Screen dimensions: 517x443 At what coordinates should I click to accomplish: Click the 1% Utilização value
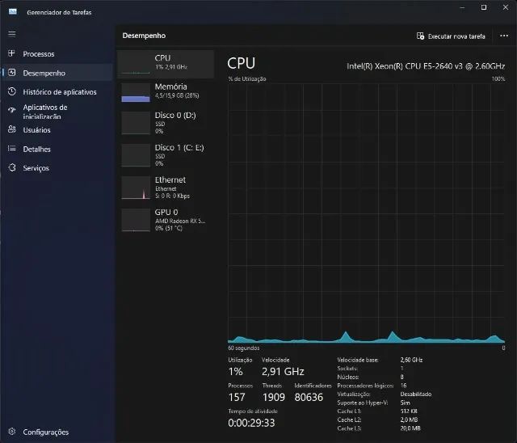point(235,371)
